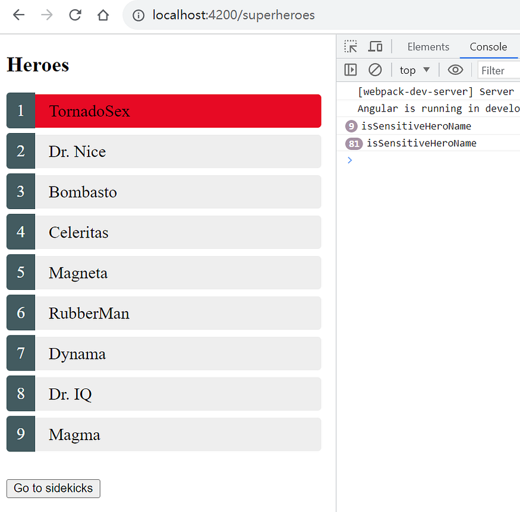The height and width of the screenshot is (512, 520).
Task: Select the RubberMan hero
Action: point(164,313)
